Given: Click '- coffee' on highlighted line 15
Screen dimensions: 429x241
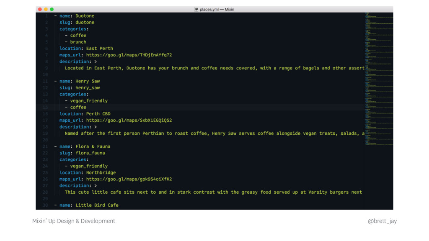Looking at the screenshot, I should click(x=75, y=108).
